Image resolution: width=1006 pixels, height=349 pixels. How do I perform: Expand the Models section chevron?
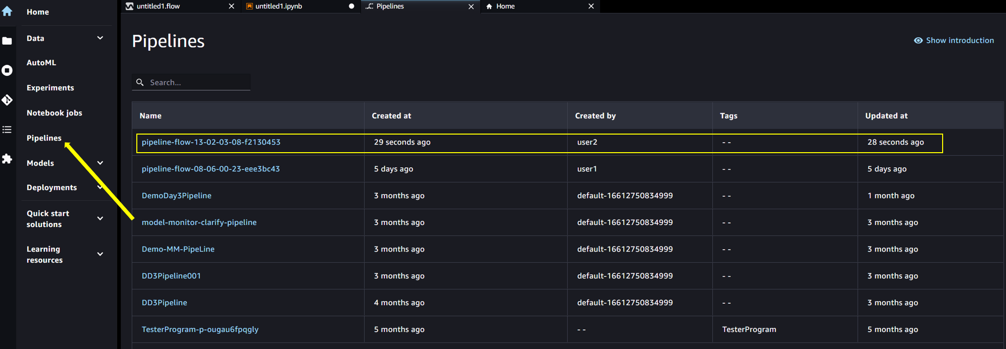point(100,163)
